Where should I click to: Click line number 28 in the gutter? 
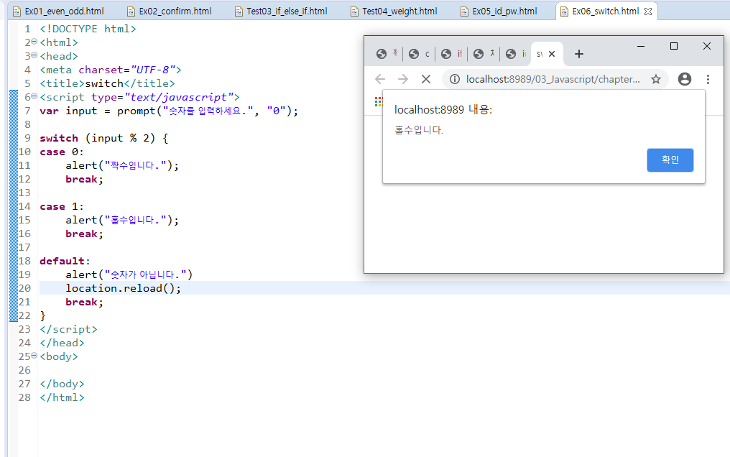pos(24,397)
